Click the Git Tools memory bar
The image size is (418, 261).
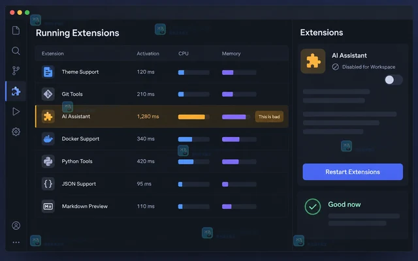pyautogui.click(x=239, y=94)
